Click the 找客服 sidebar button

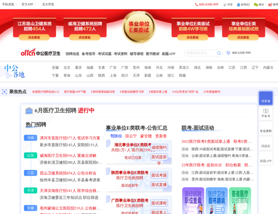(266, 98)
